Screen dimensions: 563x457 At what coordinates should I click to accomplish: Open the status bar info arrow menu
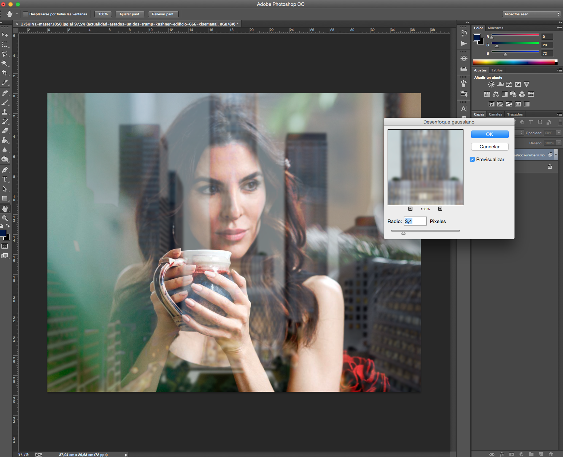coord(126,454)
